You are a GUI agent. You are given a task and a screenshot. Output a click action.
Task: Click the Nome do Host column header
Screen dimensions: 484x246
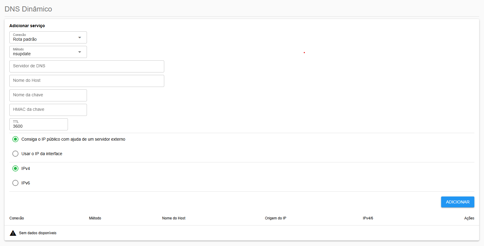174,218
